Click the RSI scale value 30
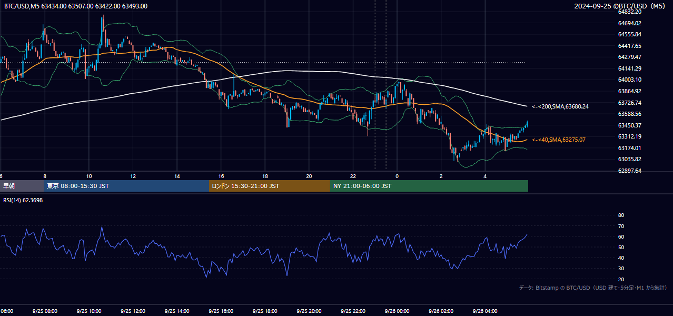Viewport: 673px width, 316px height. click(621, 269)
